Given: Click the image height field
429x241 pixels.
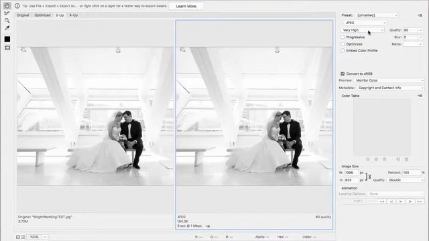Looking at the screenshot, I should coord(351,180).
